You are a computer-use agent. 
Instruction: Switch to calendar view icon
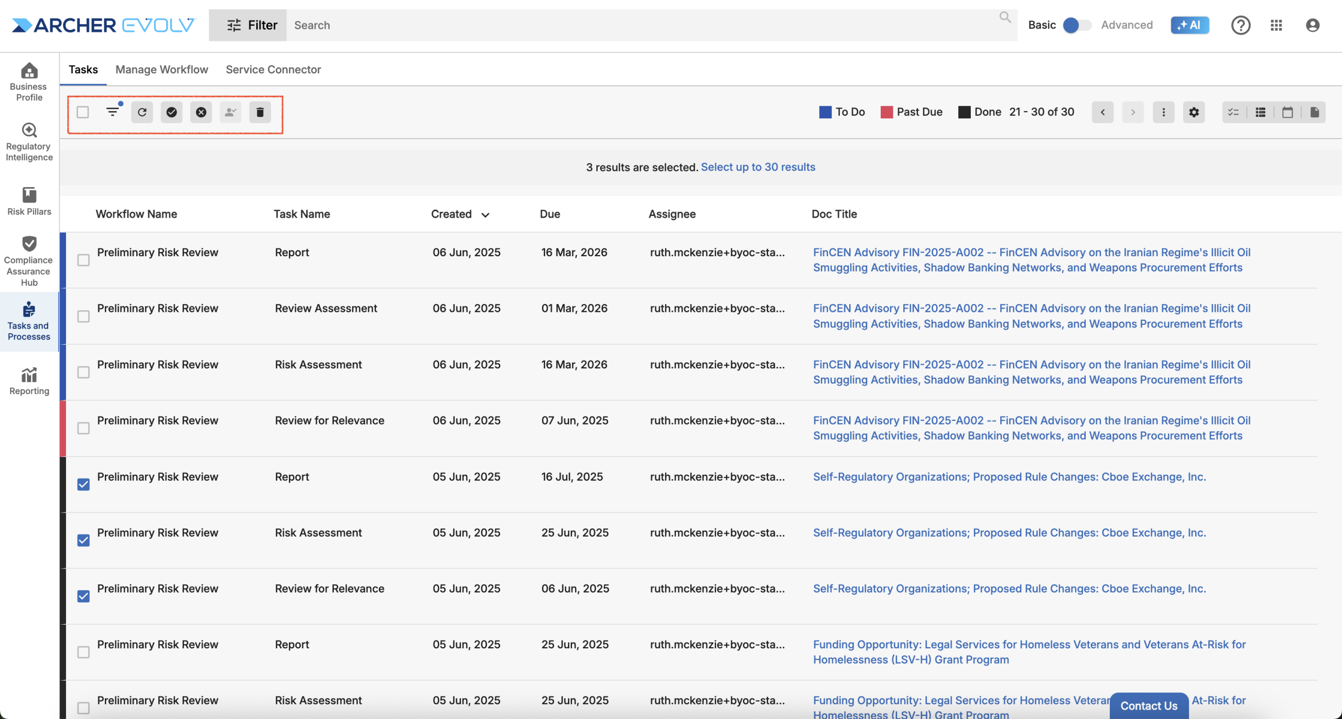pyautogui.click(x=1287, y=112)
